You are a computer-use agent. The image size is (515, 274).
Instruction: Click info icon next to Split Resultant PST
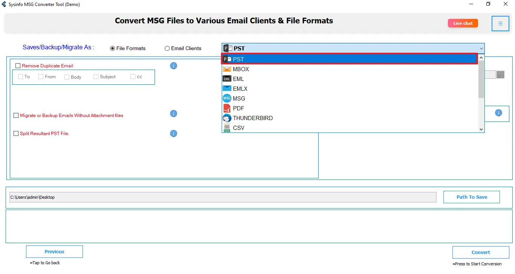173,134
